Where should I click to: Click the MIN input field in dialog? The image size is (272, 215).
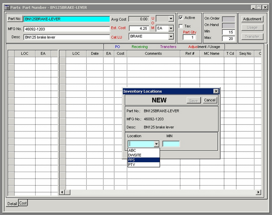(x=171, y=144)
